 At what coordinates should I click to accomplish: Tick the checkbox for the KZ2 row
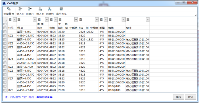coord(5,44)
